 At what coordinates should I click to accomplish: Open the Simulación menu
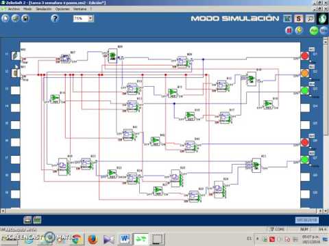click(x=43, y=9)
